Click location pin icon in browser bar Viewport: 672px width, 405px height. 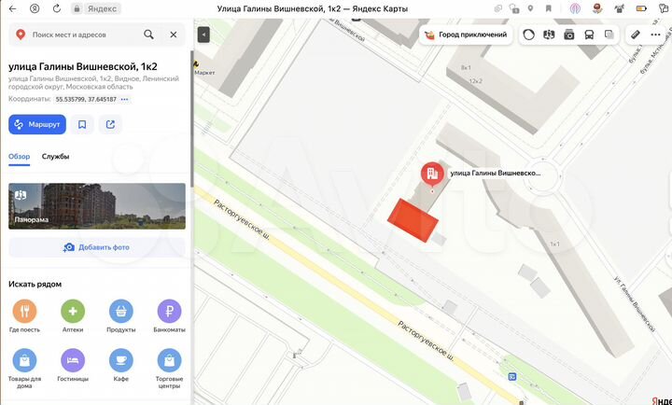tap(530, 8)
